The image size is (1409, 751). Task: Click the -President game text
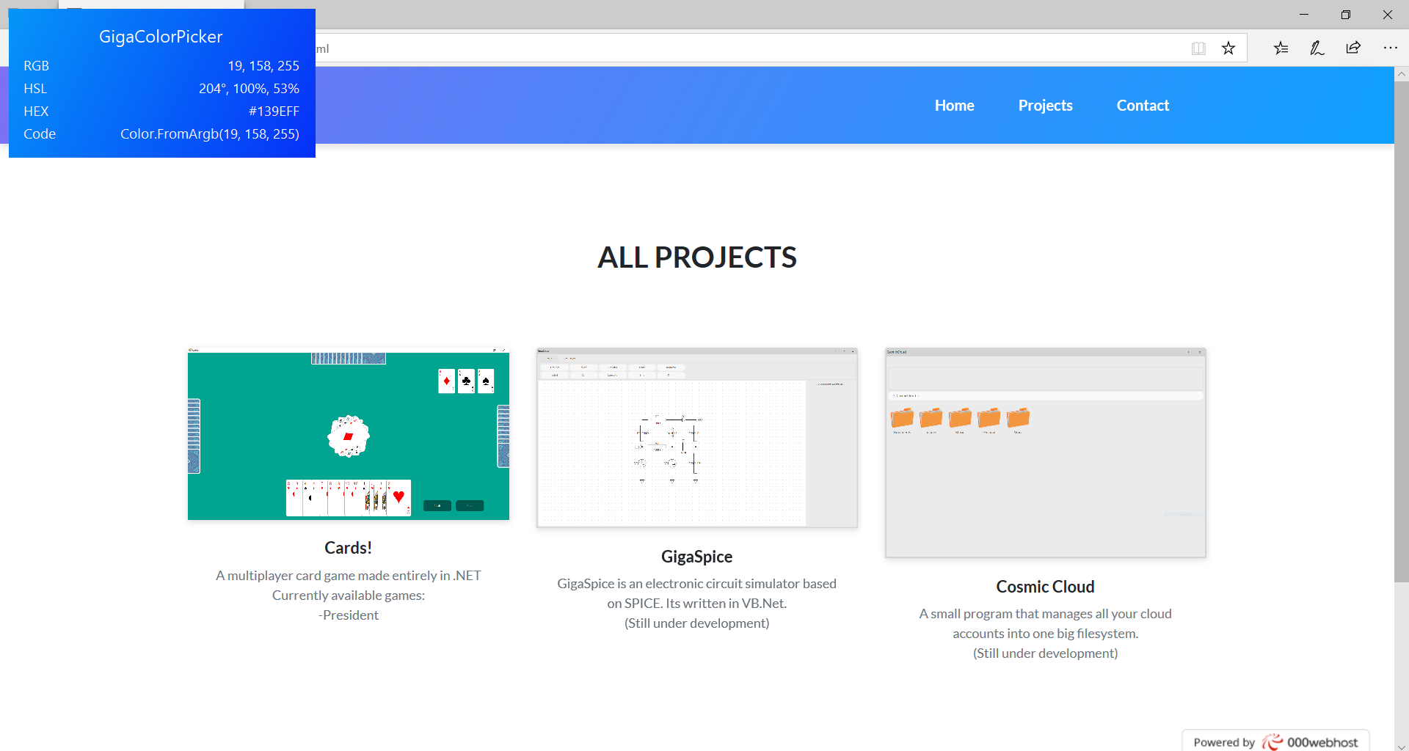[349, 615]
